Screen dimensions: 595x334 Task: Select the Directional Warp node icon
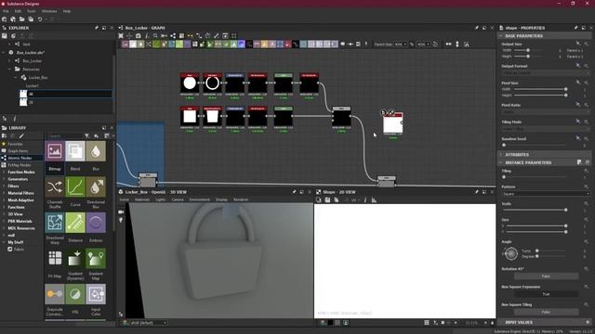(55, 223)
